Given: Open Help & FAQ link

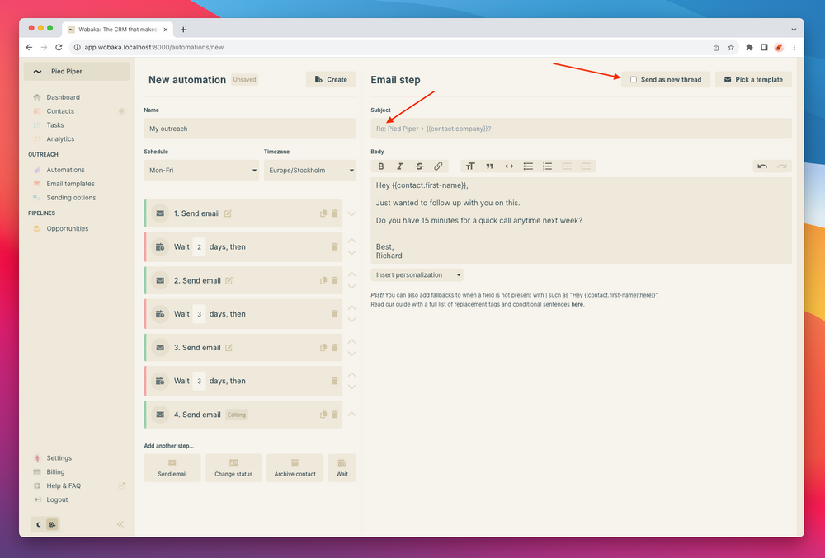Looking at the screenshot, I should coord(64,486).
